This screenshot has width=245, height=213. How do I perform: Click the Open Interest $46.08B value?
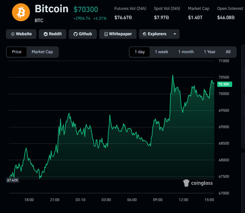226,18
